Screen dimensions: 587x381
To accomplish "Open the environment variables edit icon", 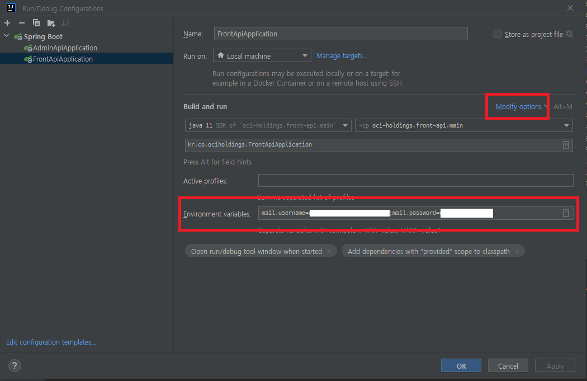I will tap(566, 213).
